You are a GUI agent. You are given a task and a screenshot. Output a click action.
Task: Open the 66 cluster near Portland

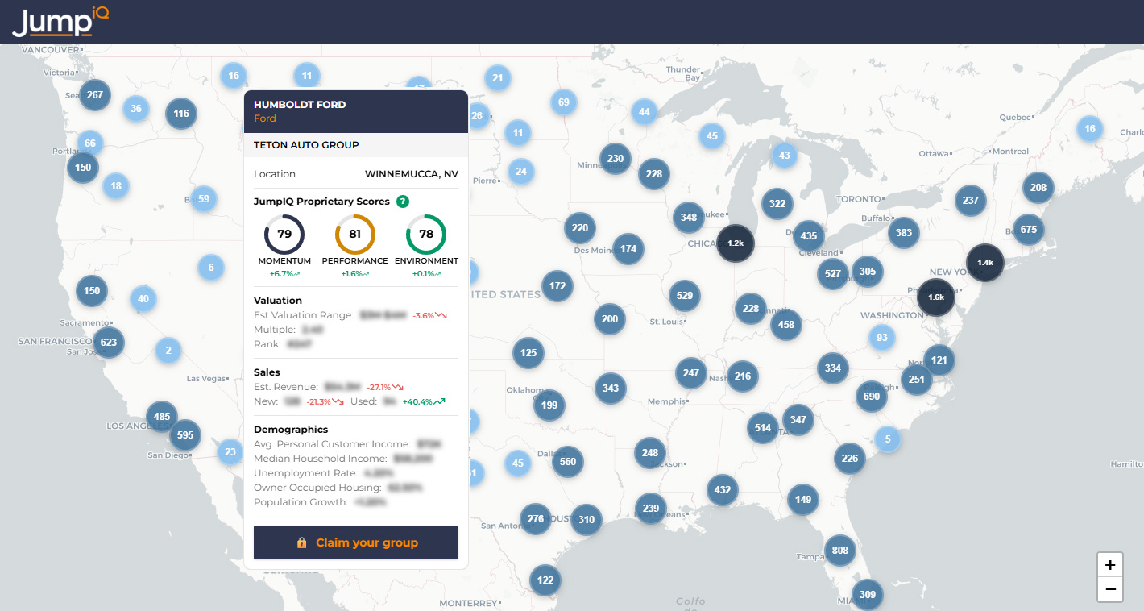[90, 143]
